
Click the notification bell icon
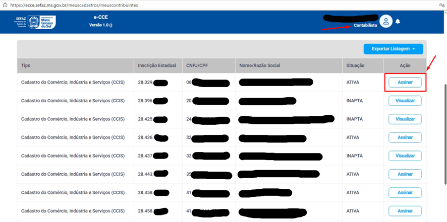pos(398,22)
